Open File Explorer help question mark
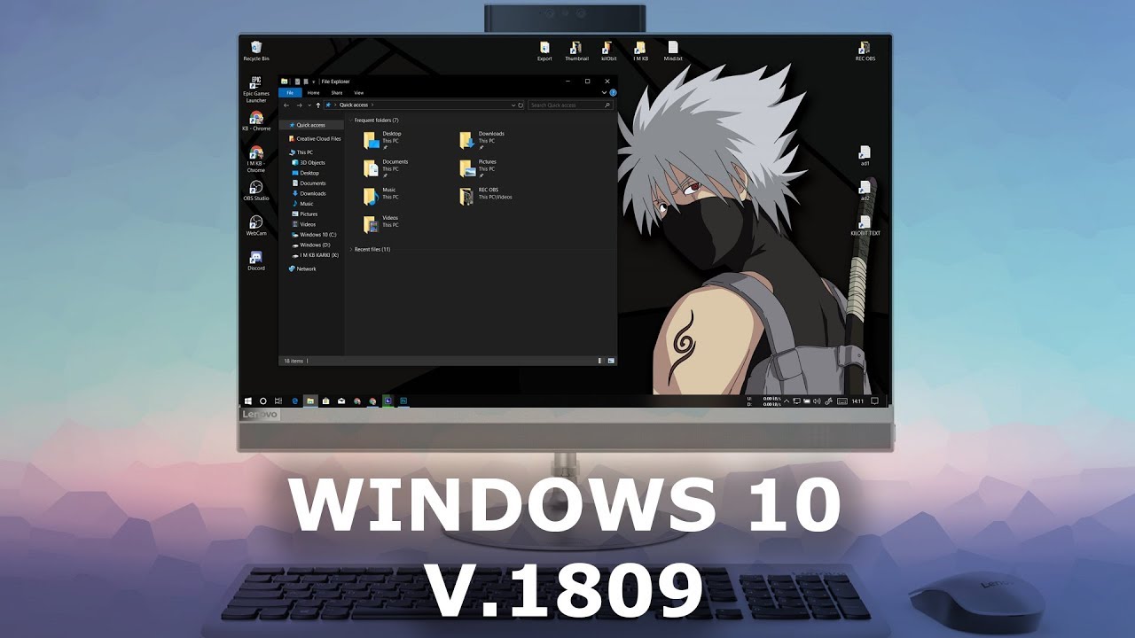The width and height of the screenshot is (1135, 638). tap(613, 92)
